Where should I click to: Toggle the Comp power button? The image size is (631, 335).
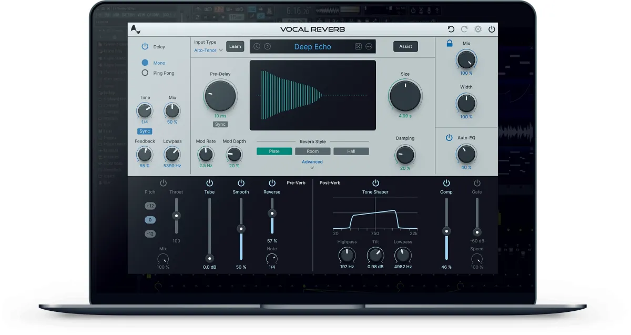(446, 183)
